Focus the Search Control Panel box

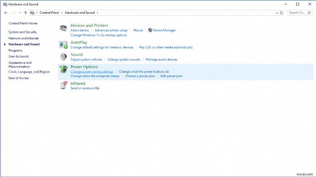coord(300,13)
